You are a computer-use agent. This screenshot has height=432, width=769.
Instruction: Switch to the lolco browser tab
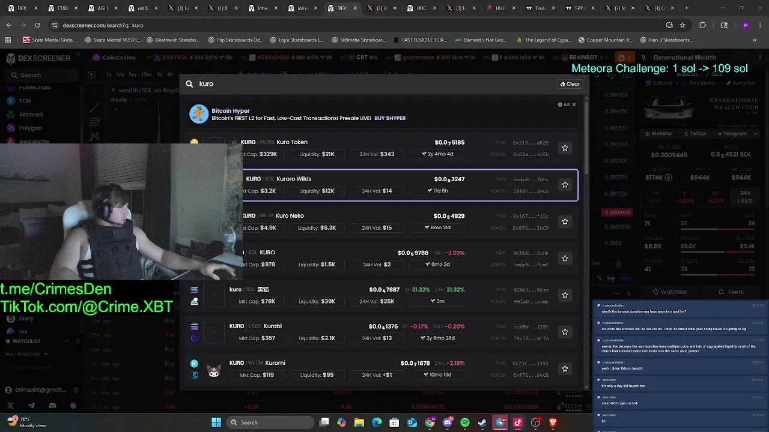click(x=303, y=8)
